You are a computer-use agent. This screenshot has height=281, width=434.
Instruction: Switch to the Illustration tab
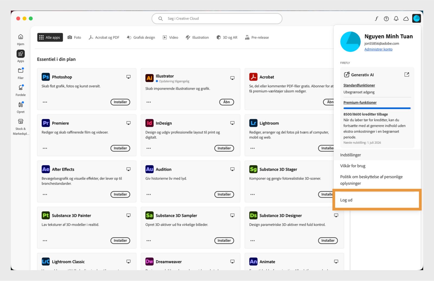(x=197, y=38)
